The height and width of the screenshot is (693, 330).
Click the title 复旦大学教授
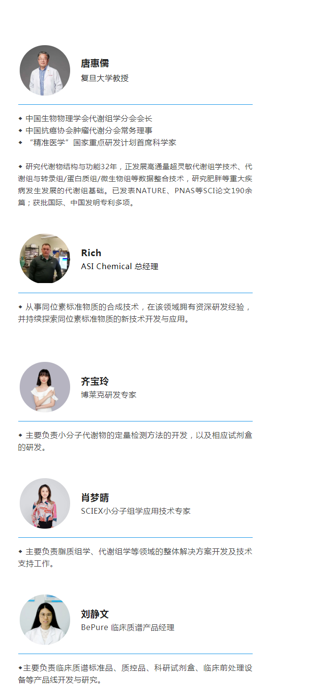(x=105, y=78)
